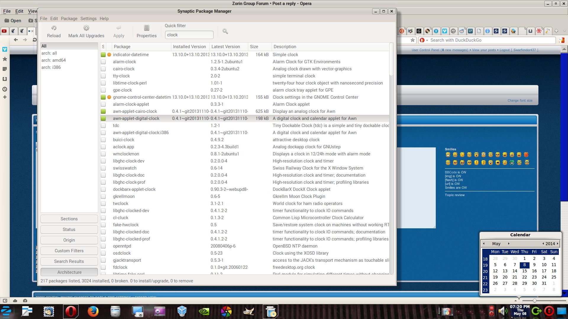Open Opera history clock sidebar icon
The height and width of the screenshot is (319, 568).
point(5,89)
